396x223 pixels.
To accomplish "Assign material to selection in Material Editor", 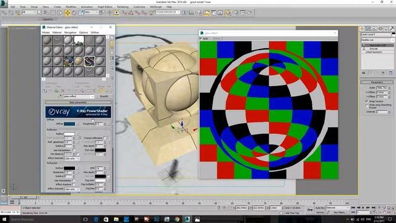I will click(56, 91).
